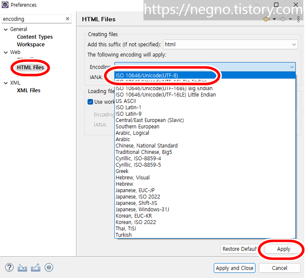Image resolution: width=306 pixels, height=278 pixels.
Task: Select XML Files in the tree
Action: click(x=28, y=91)
